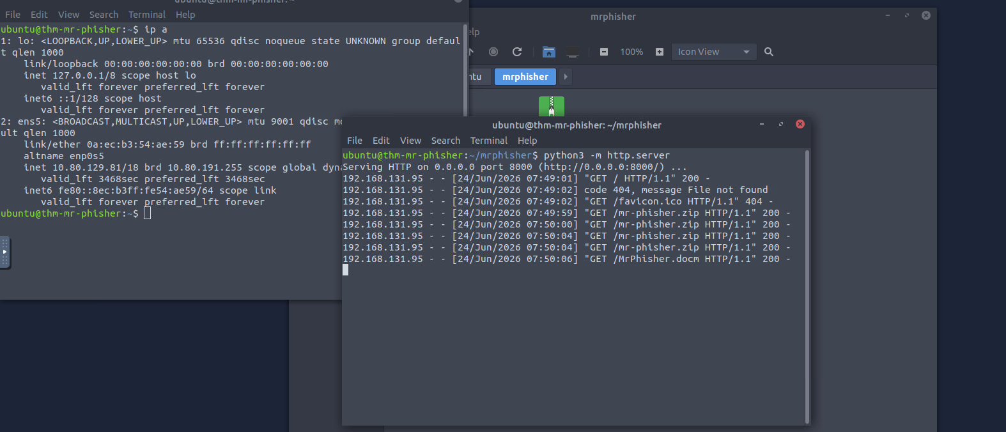Open the Icon View dropdown
Image resolution: width=1006 pixels, height=432 pixels.
pos(714,52)
